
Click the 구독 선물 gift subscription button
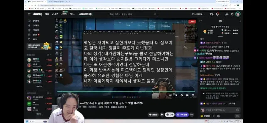coord(182,115)
